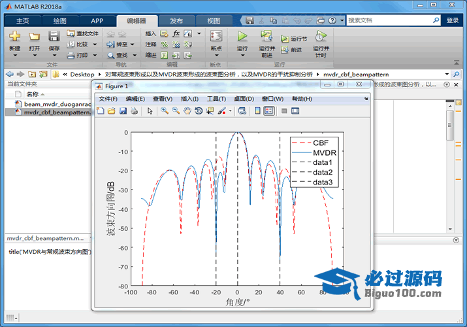467x327 pixels.
Task: Switch to the Plots (绘图) ribbon tab
Action: [x=60, y=20]
